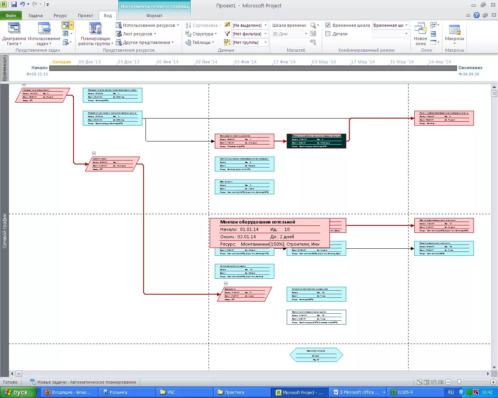Click the Entire Project zoom icon
The image size is (498, 398).
(x=313, y=34)
